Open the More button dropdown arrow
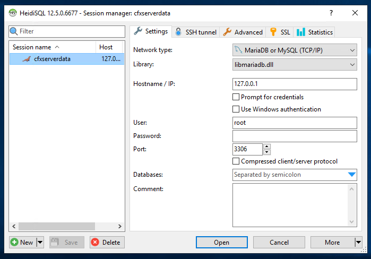The width and height of the screenshot is (371, 259). coord(358,242)
